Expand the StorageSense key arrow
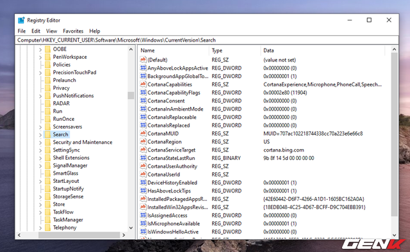Viewport: 410px width, 252px height. click(x=40, y=196)
